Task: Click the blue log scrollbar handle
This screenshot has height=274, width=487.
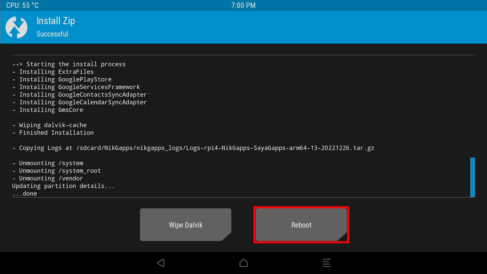Action: coord(472,177)
